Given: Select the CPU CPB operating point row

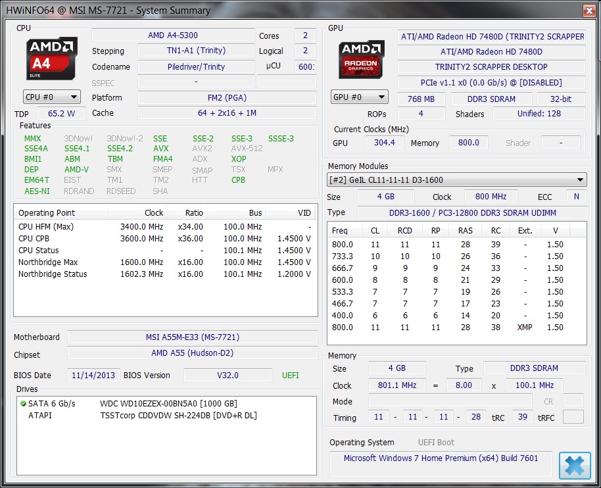Looking at the screenshot, I should click(x=165, y=239).
